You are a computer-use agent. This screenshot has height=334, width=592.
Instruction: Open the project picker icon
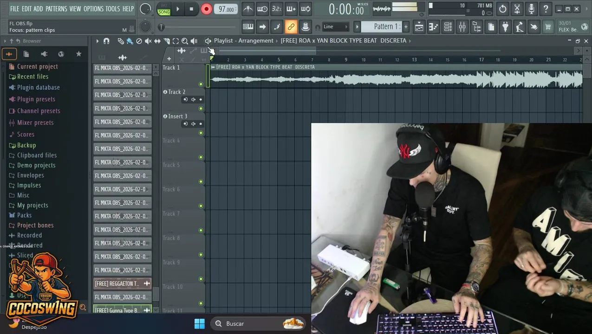[491, 27]
